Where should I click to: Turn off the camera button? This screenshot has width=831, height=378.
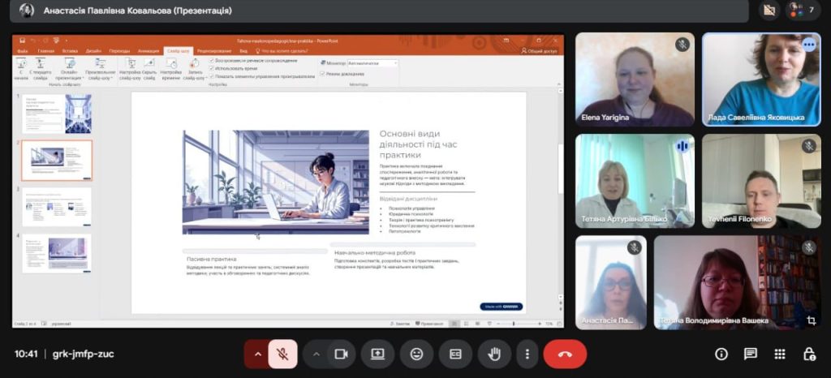pyautogui.click(x=341, y=354)
